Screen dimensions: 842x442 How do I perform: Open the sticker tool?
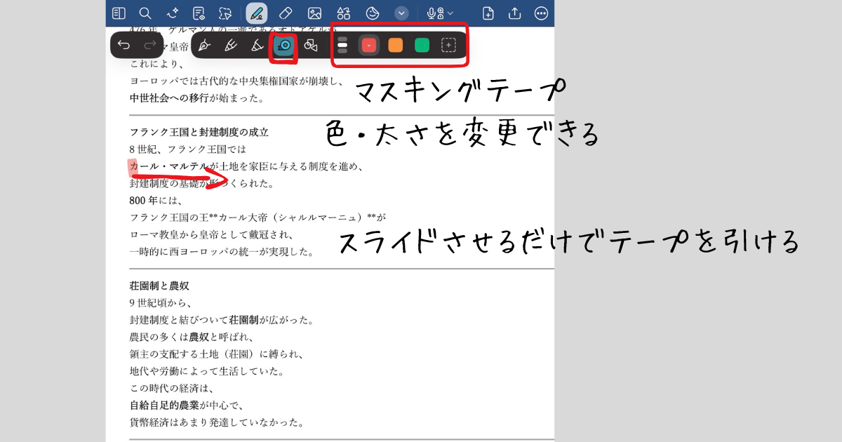[x=373, y=13]
